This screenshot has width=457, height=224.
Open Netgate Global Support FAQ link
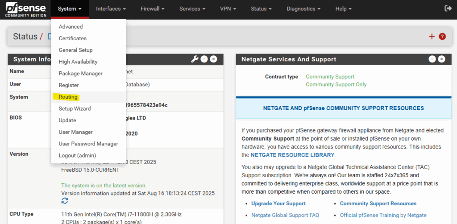click(285, 215)
